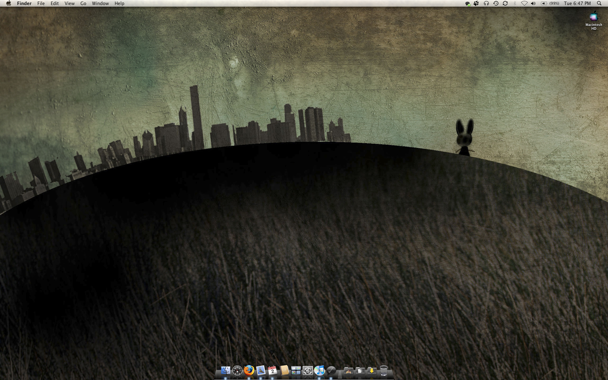
Task: Open the Go menu
Action: click(x=83, y=3)
